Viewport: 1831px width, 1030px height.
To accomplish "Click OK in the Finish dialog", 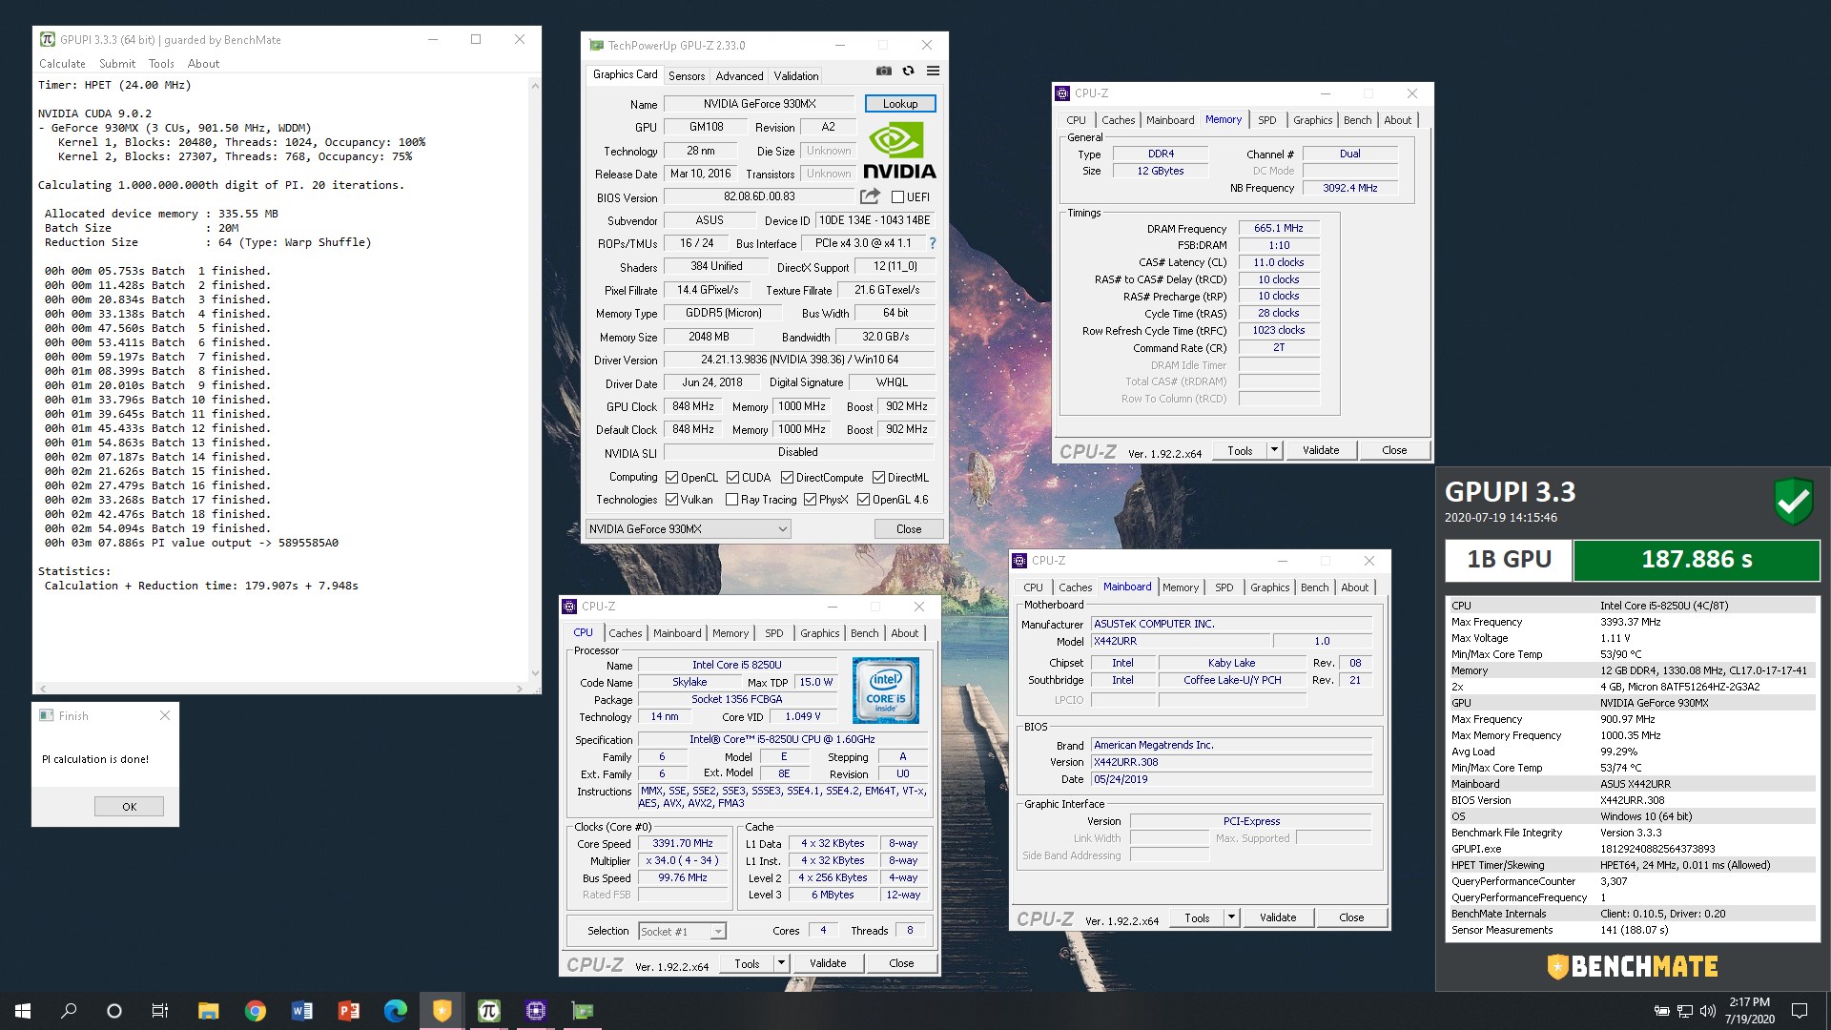I will [x=129, y=806].
